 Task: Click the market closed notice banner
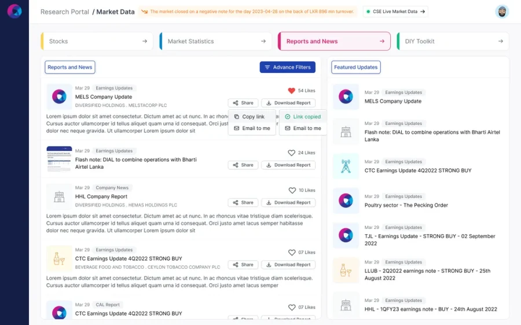(248, 12)
